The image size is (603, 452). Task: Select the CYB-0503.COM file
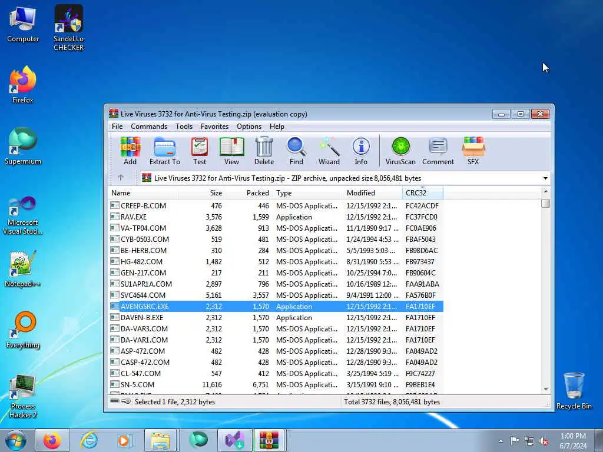(x=276, y=239)
